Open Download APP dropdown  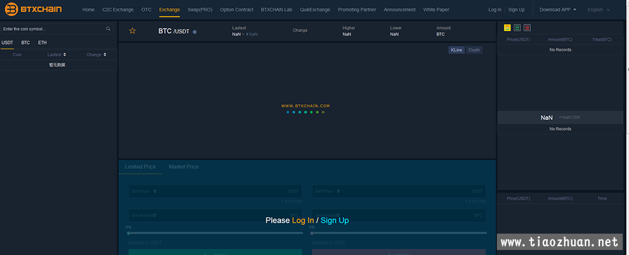[x=557, y=9]
